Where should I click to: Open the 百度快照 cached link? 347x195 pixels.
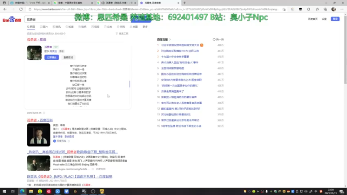(101, 169)
